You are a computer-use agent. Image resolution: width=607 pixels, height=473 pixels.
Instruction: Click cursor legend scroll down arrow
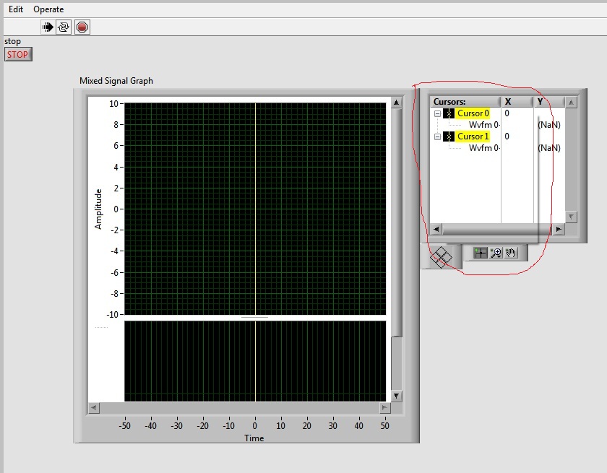pyautogui.click(x=571, y=217)
